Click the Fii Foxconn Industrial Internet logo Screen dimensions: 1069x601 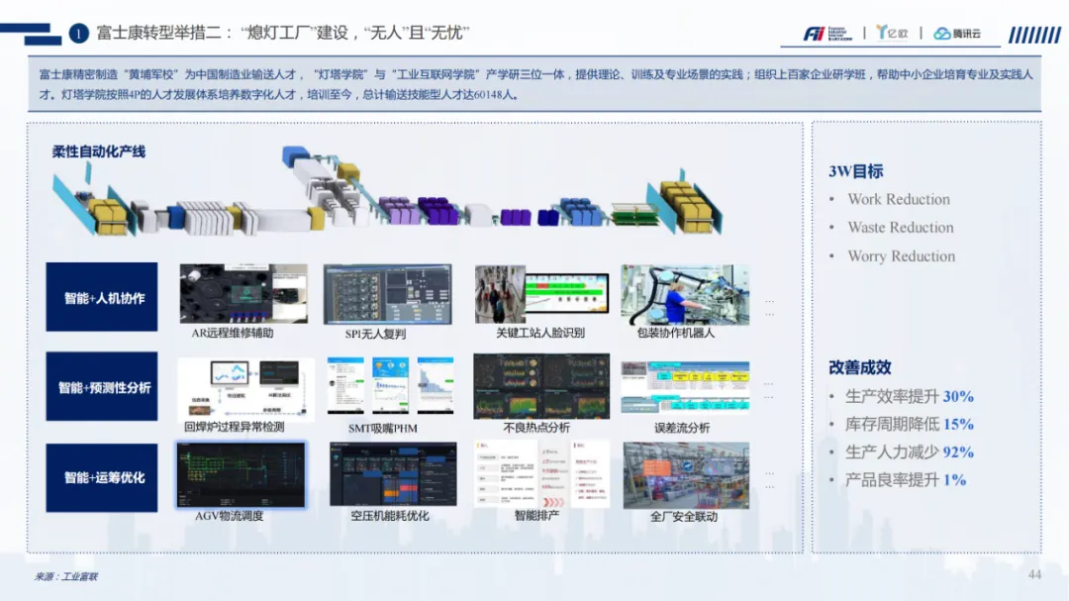(826, 34)
